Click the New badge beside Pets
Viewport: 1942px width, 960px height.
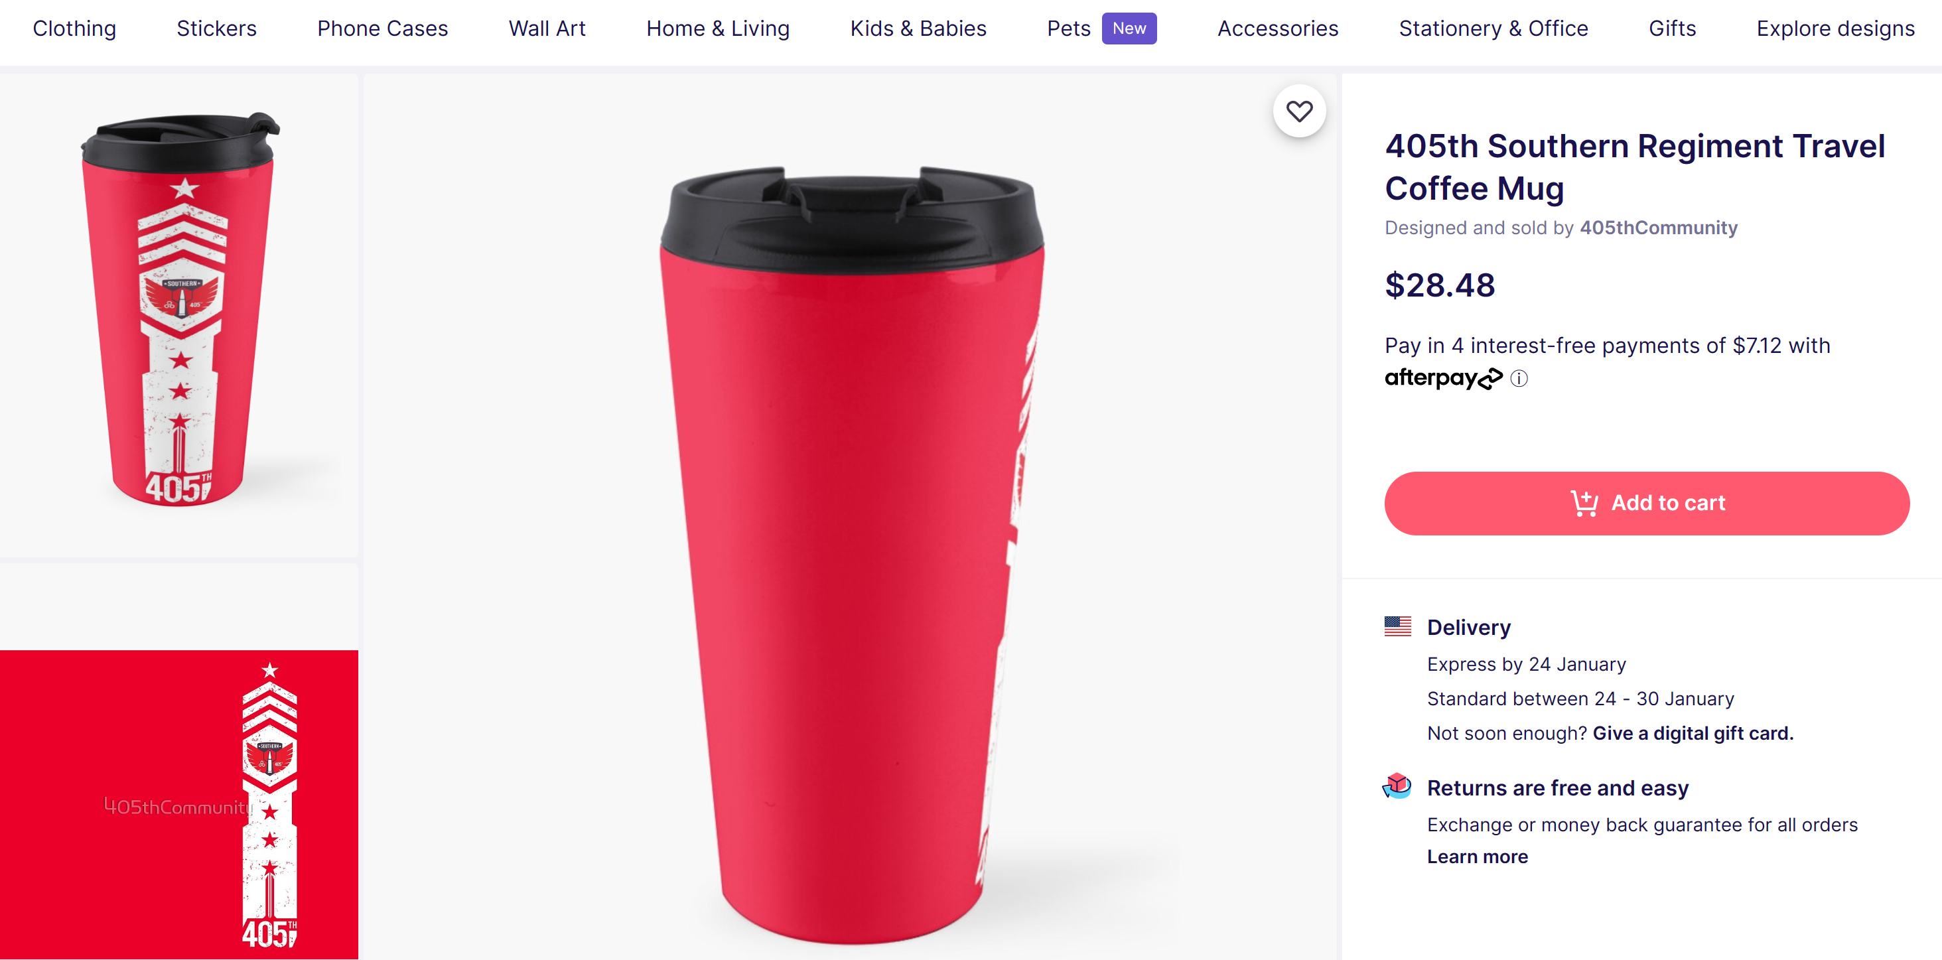tap(1129, 29)
